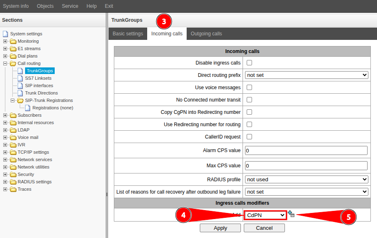Click the LDAP folder icon
Screen dimensions: 377x238
[x=13, y=130]
